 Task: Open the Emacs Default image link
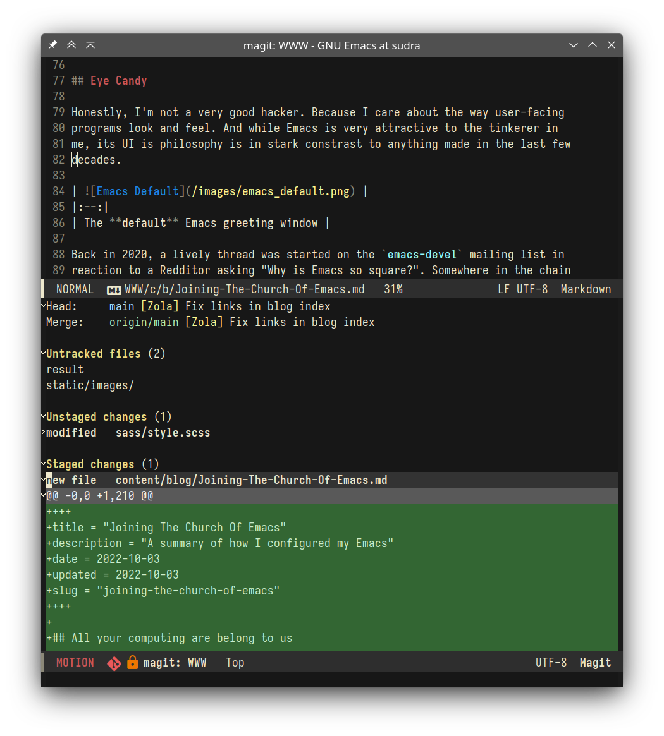(x=138, y=191)
